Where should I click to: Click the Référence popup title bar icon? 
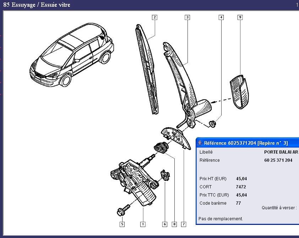pyautogui.click(x=200, y=143)
